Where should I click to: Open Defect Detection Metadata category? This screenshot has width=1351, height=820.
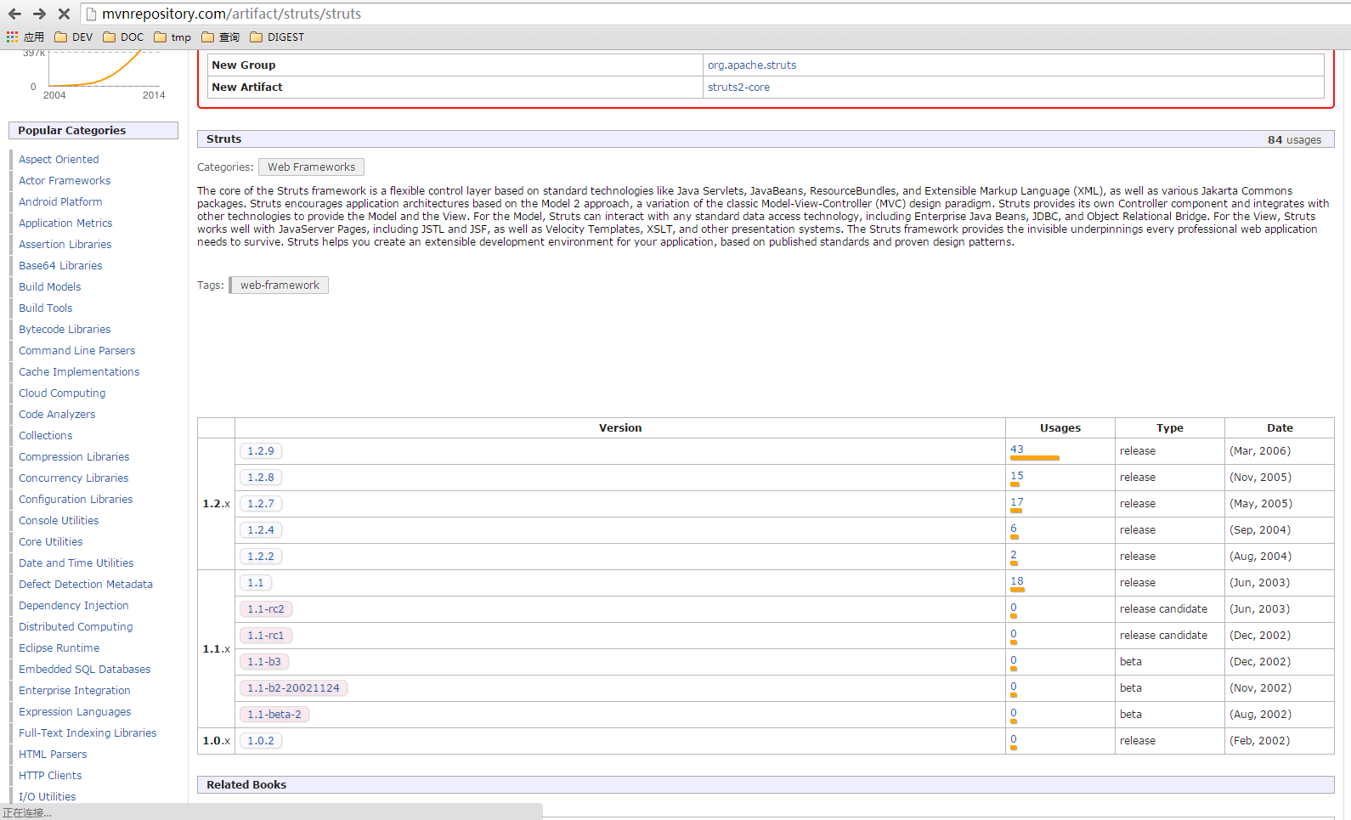(86, 585)
